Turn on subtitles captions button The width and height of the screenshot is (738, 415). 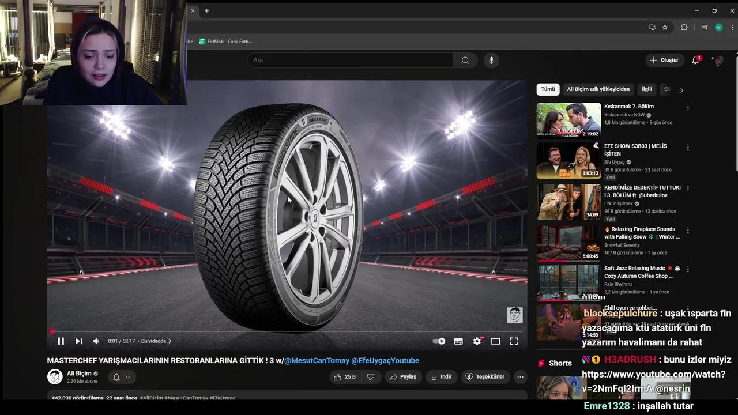click(x=458, y=341)
